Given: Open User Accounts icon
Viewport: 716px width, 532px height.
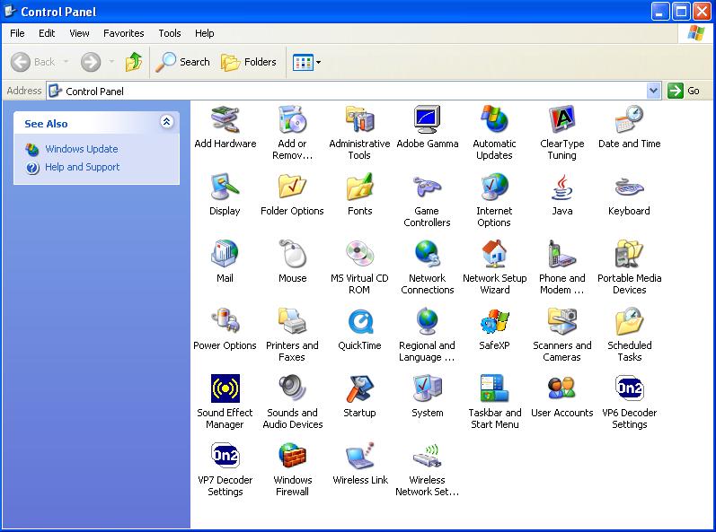Looking at the screenshot, I should (562, 388).
